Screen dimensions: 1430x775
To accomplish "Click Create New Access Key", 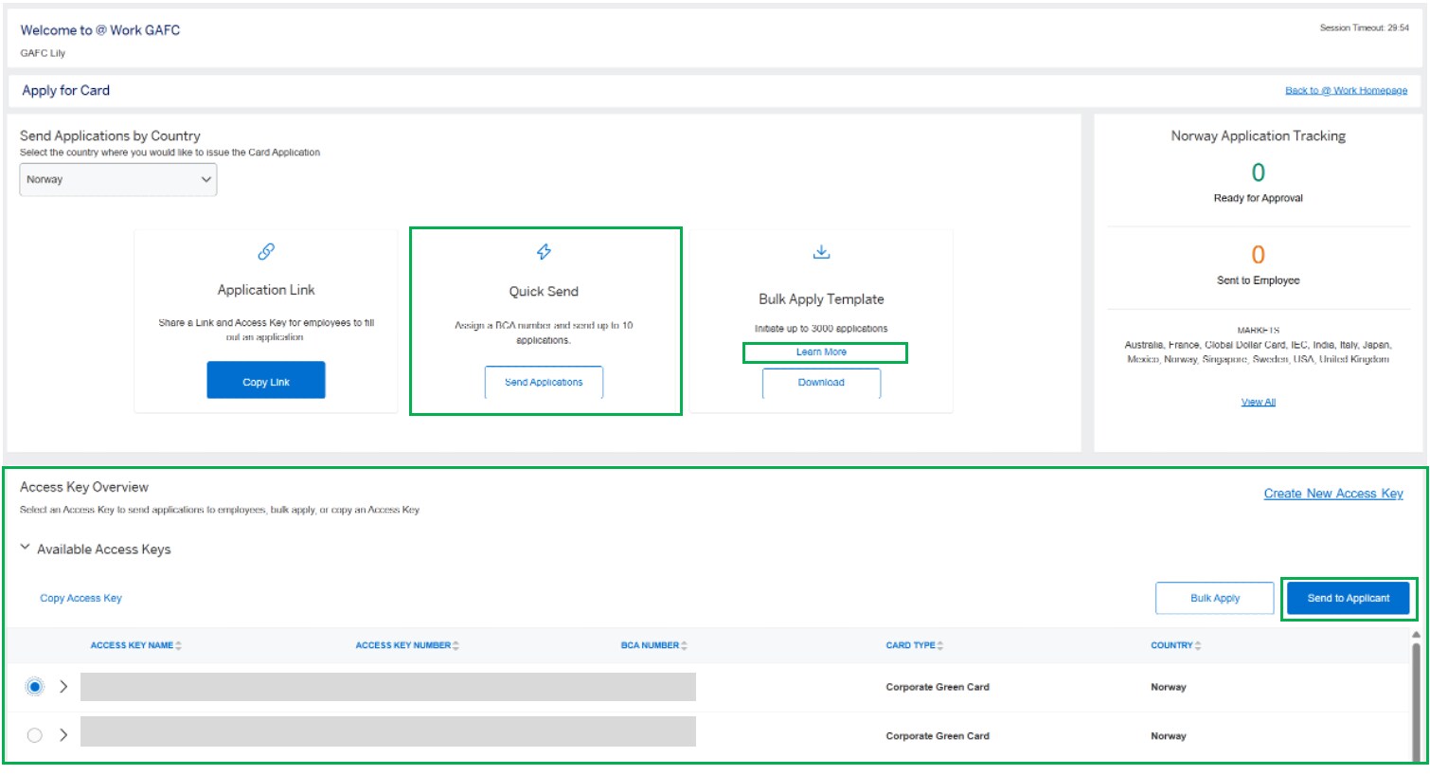I will click(x=1333, y=493).
